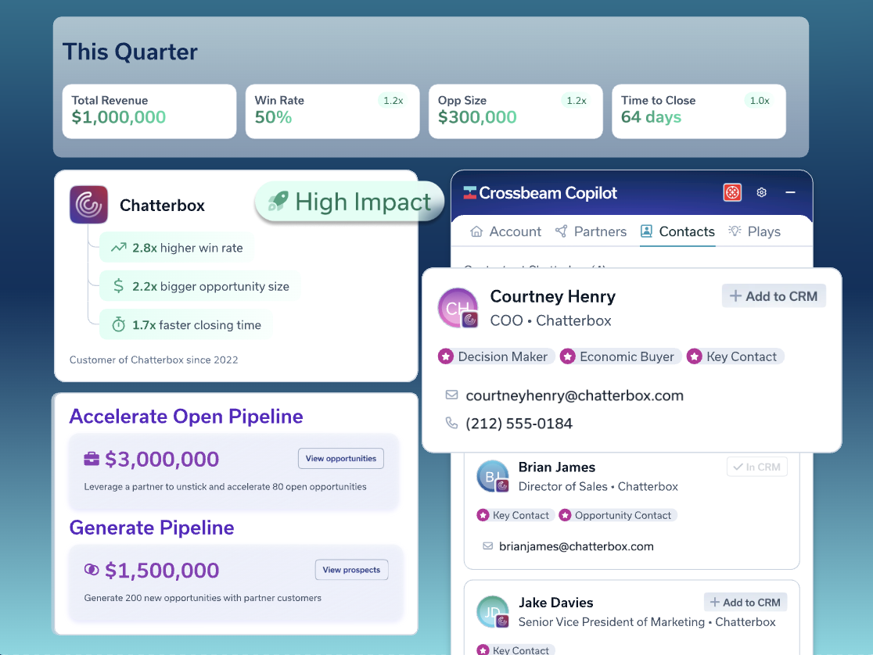This screenshot has width=873, height=655.
Task: Click the Accelerate Open Pipeline heading
Action: (x=186, y=417)
